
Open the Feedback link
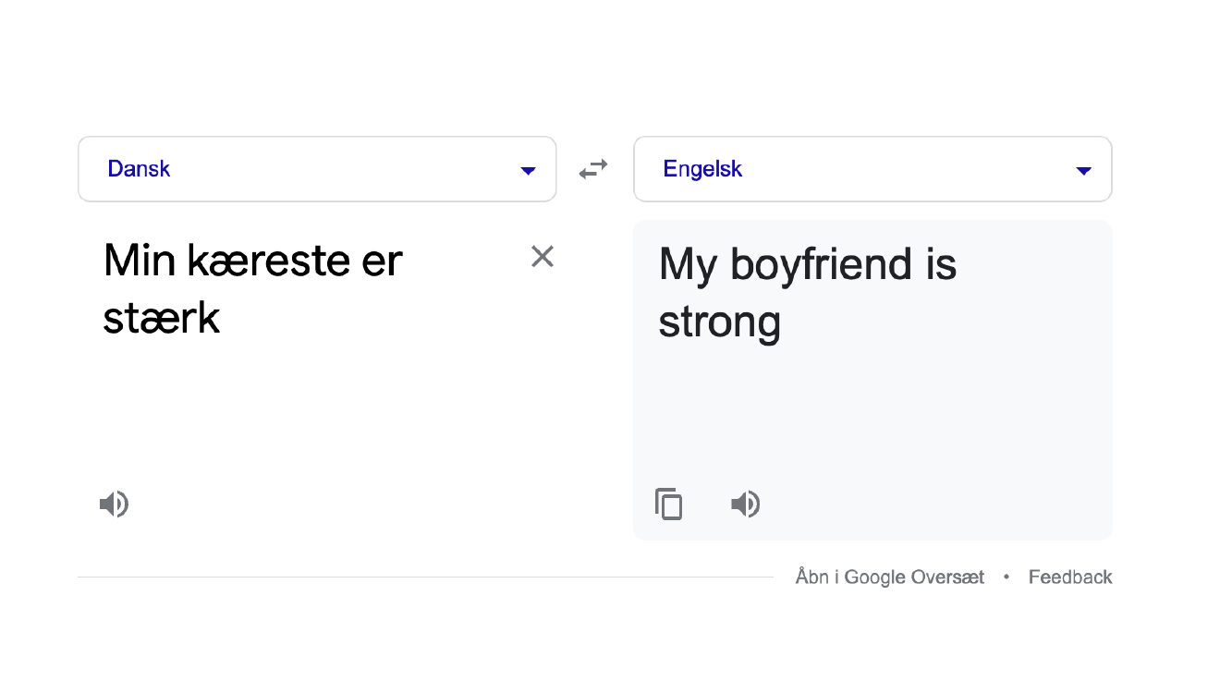click(x=1070, y=577)
